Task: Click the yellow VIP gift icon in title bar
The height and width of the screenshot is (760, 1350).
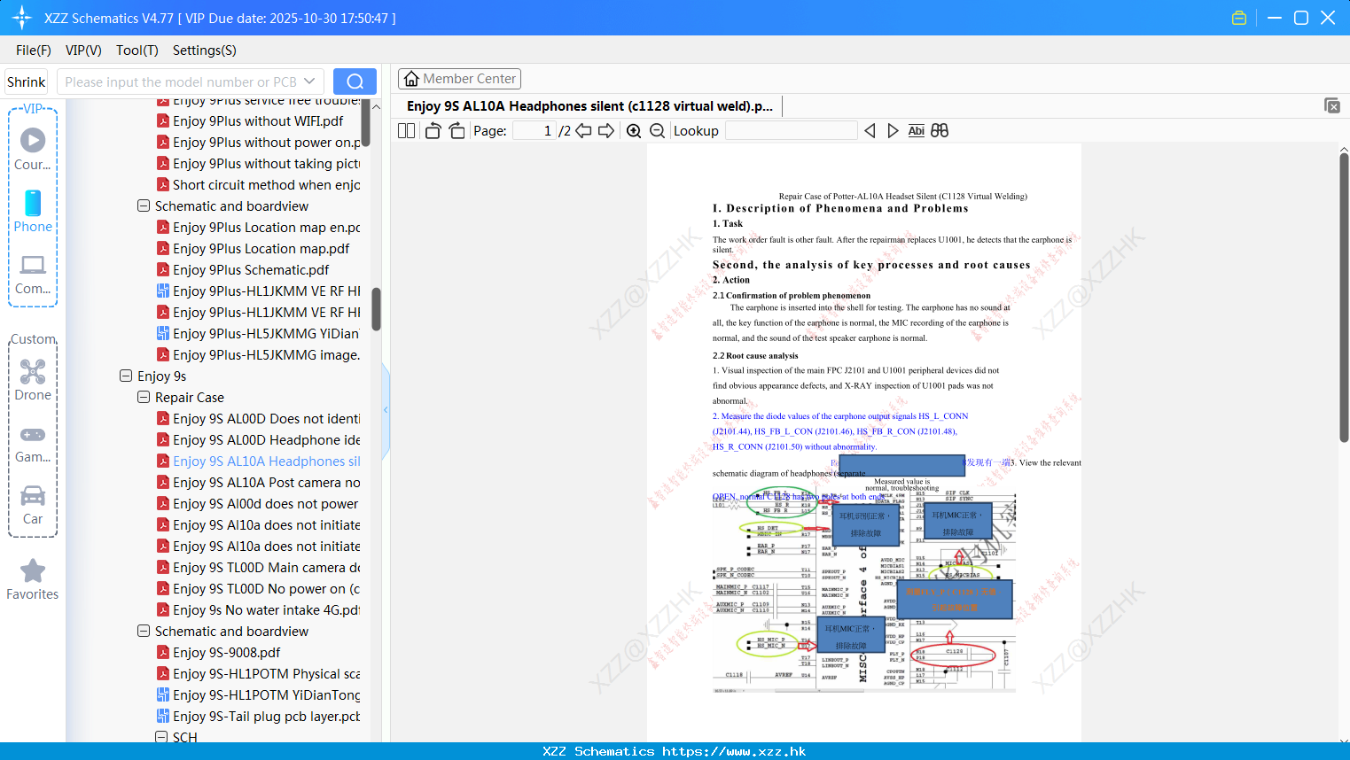Action: tap(1239, 18)
